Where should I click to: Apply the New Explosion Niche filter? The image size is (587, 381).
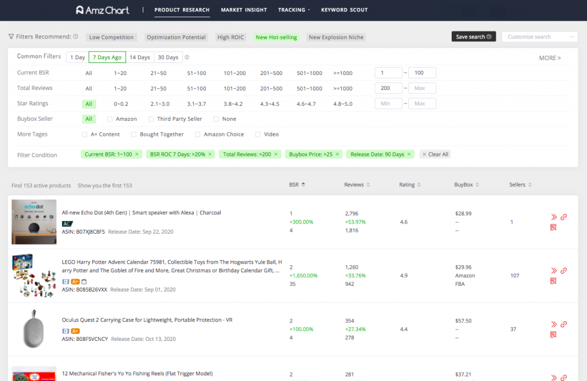pyautogui.click(x=336, y=37)
